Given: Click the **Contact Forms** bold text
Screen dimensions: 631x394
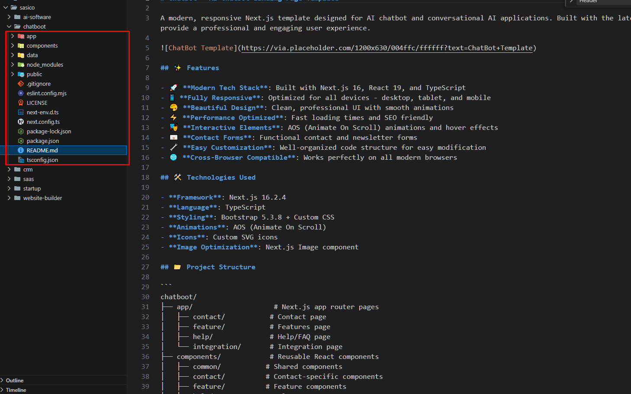Looking at the screenshot, I should 217,138.
